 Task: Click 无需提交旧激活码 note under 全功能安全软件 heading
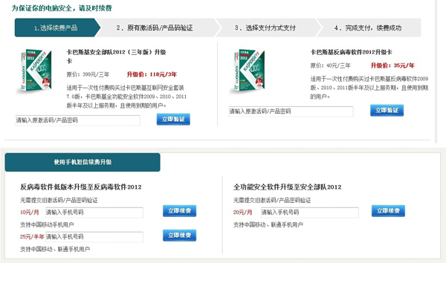coord(272,201)
